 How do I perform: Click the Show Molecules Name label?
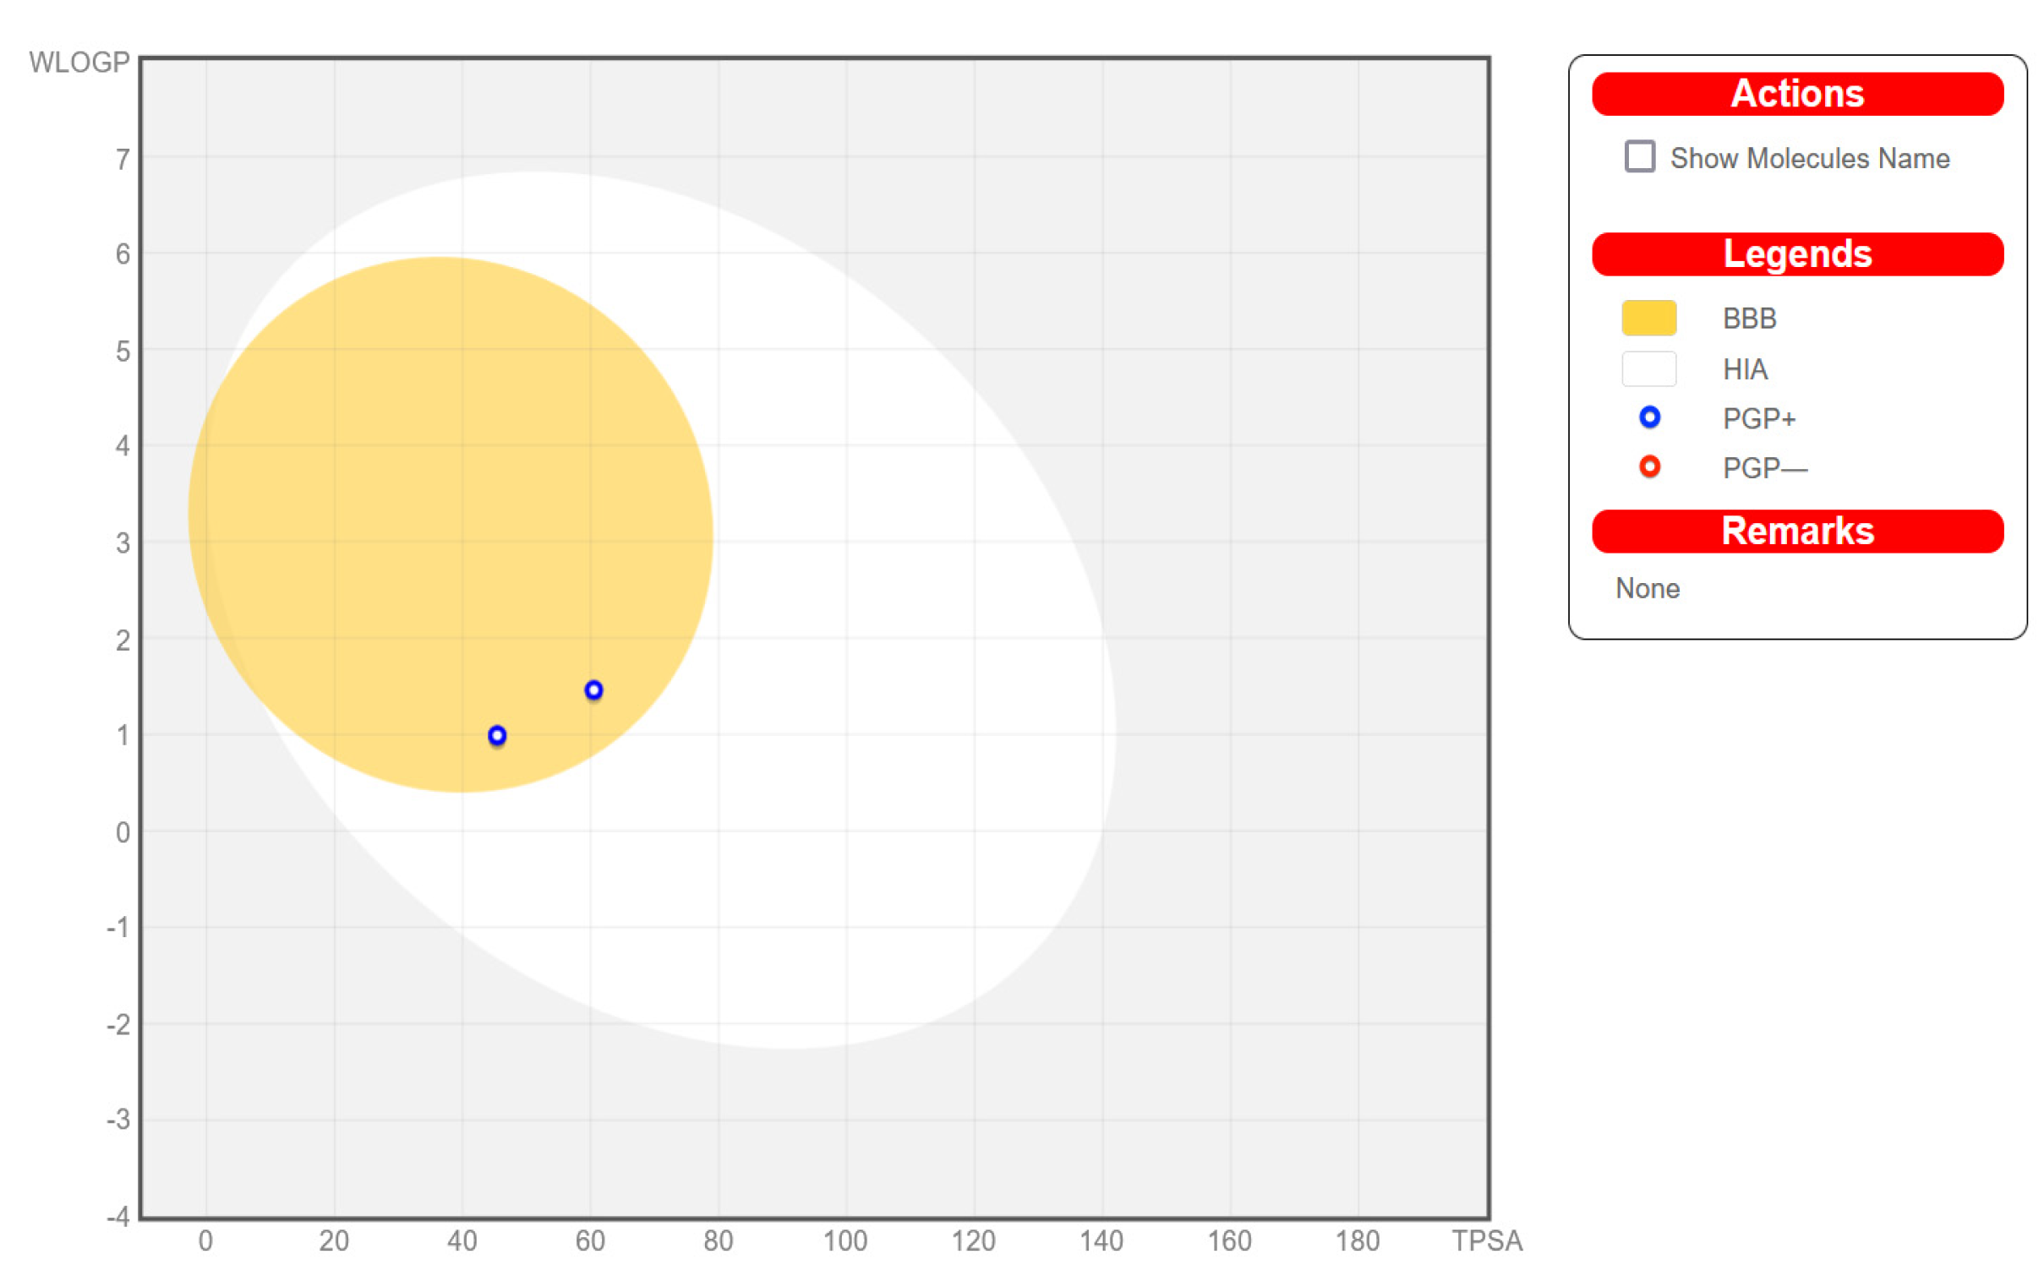tap(1809, 158)
